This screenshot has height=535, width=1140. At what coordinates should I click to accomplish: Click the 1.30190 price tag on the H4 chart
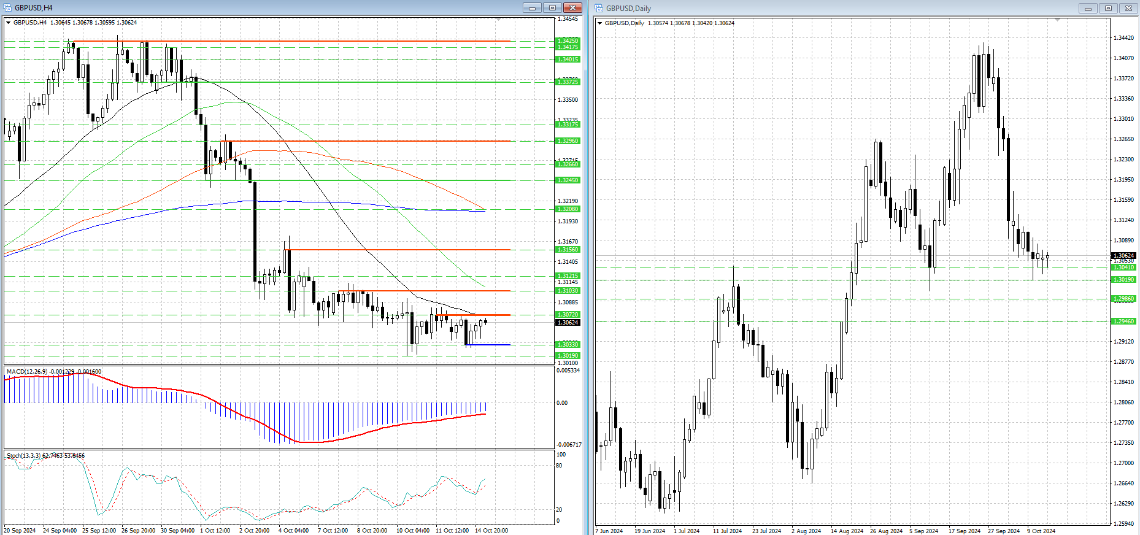pyautogui.click(x=568, y=356)
